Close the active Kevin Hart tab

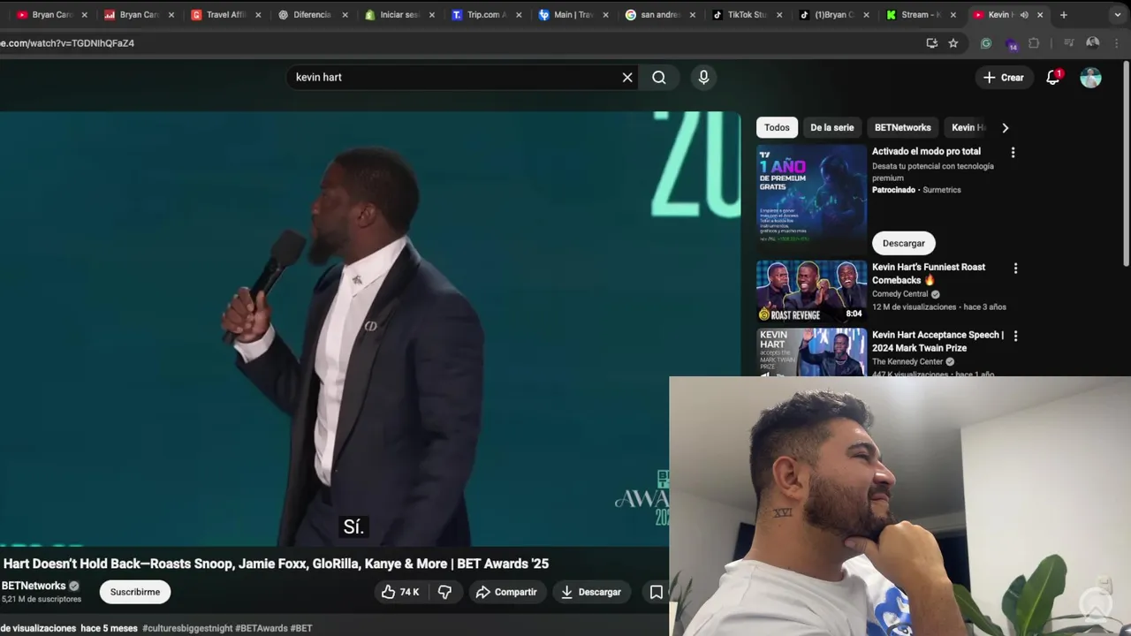pos(1040,14)
